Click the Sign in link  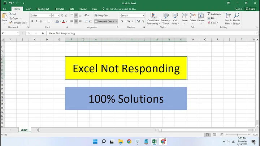(x=239, y=9)
